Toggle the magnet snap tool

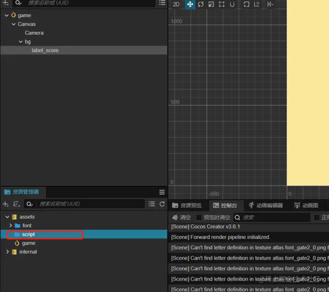click(x=232, y=4)
